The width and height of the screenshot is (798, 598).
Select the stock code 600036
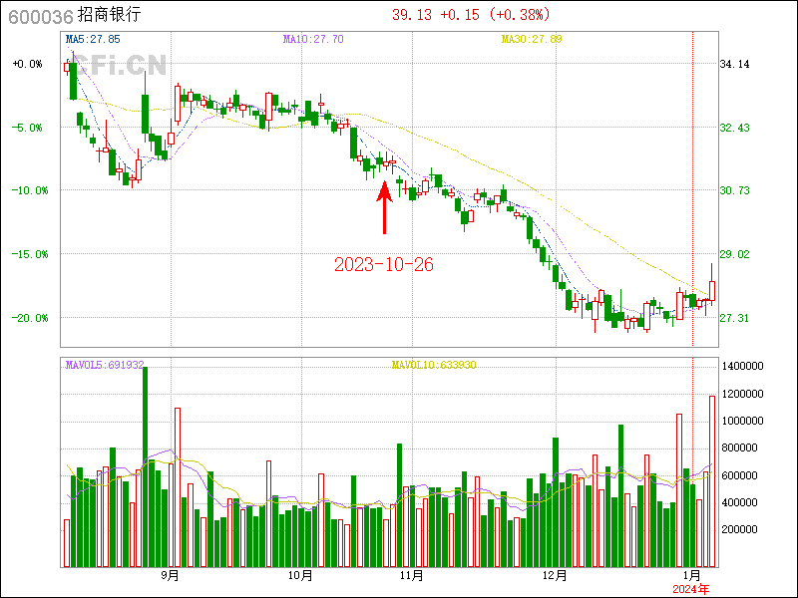[38, 16]
